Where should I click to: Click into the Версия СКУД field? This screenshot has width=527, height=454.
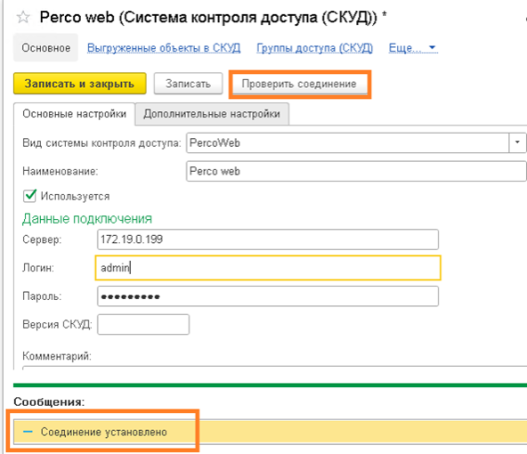143,324
